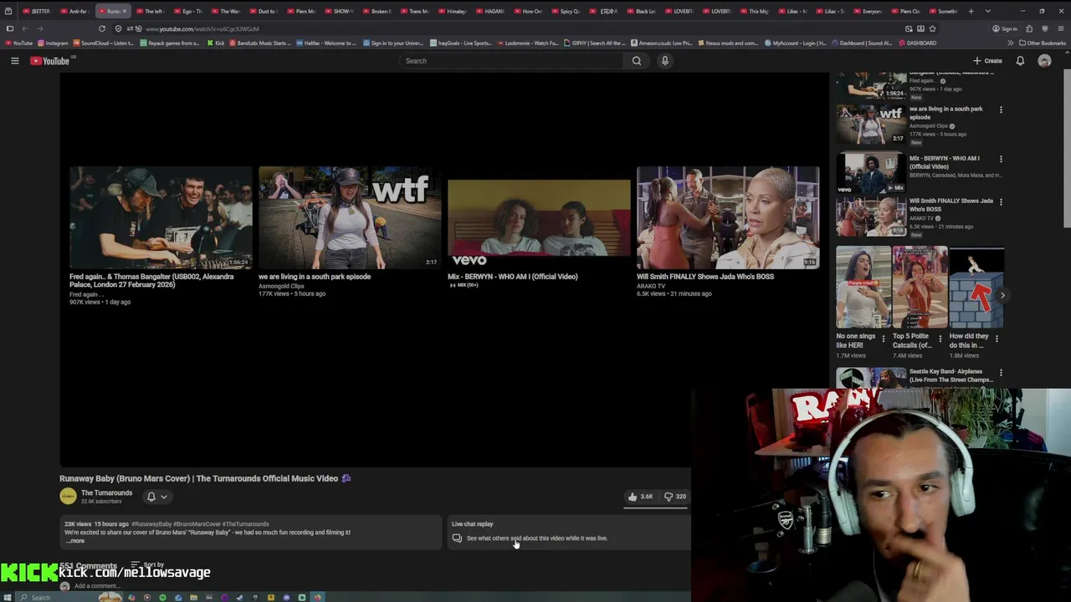The width and height of the screenshot is (1071, 602).
Task: Expand the subscription notification bell dropdown
Action: [x=156, y=497]
